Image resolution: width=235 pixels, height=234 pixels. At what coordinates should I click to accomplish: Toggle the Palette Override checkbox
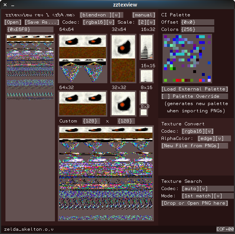[x=166, y=96]
